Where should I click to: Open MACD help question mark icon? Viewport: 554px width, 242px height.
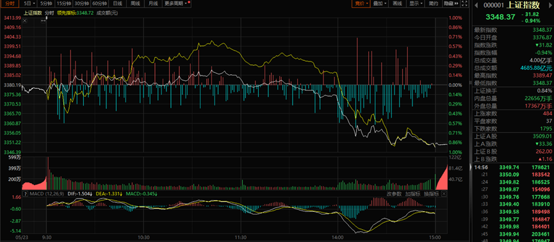pyautogui.click(x=25, y=194)
